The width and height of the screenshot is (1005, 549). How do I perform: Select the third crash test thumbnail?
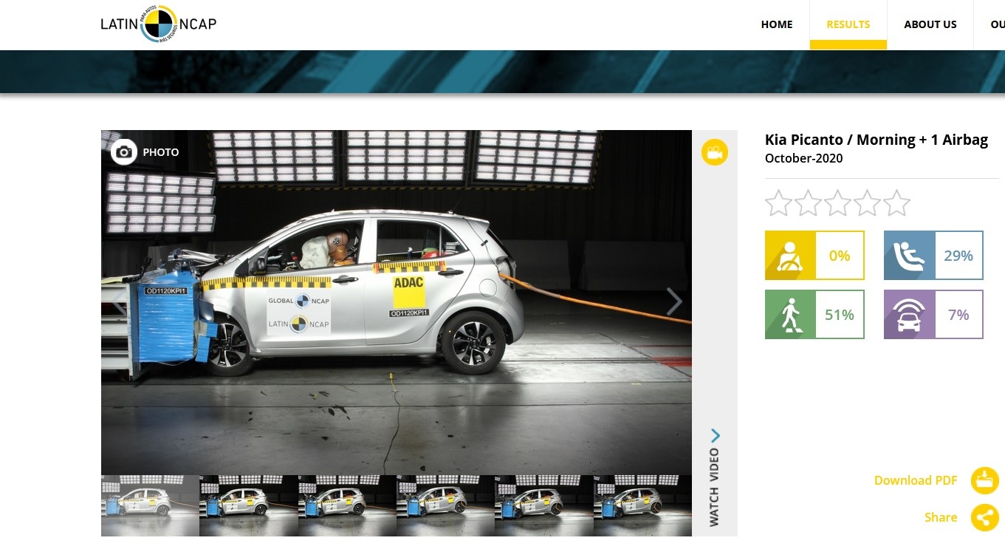tap(346, 505)
